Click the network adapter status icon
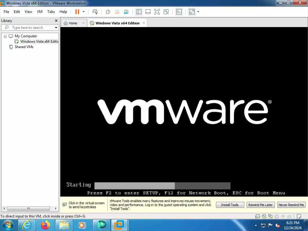 pos(270,217)
